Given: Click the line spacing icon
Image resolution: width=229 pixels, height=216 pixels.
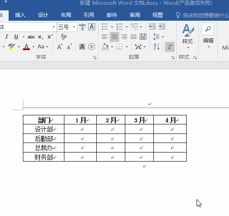Looking at the screenshot, I should pos(156,37).
